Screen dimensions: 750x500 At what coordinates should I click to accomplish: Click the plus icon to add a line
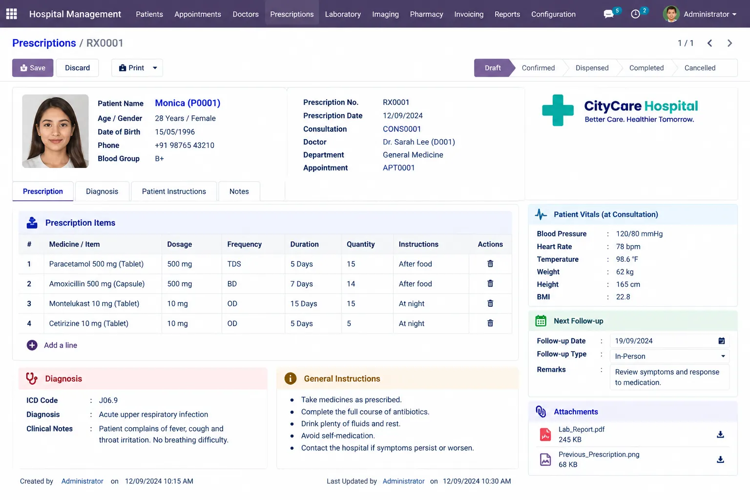pos(32,345)
